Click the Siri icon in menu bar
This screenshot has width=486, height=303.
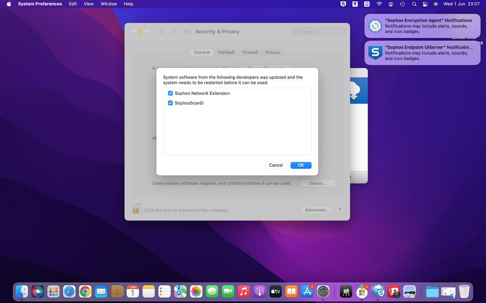point(436,4)
